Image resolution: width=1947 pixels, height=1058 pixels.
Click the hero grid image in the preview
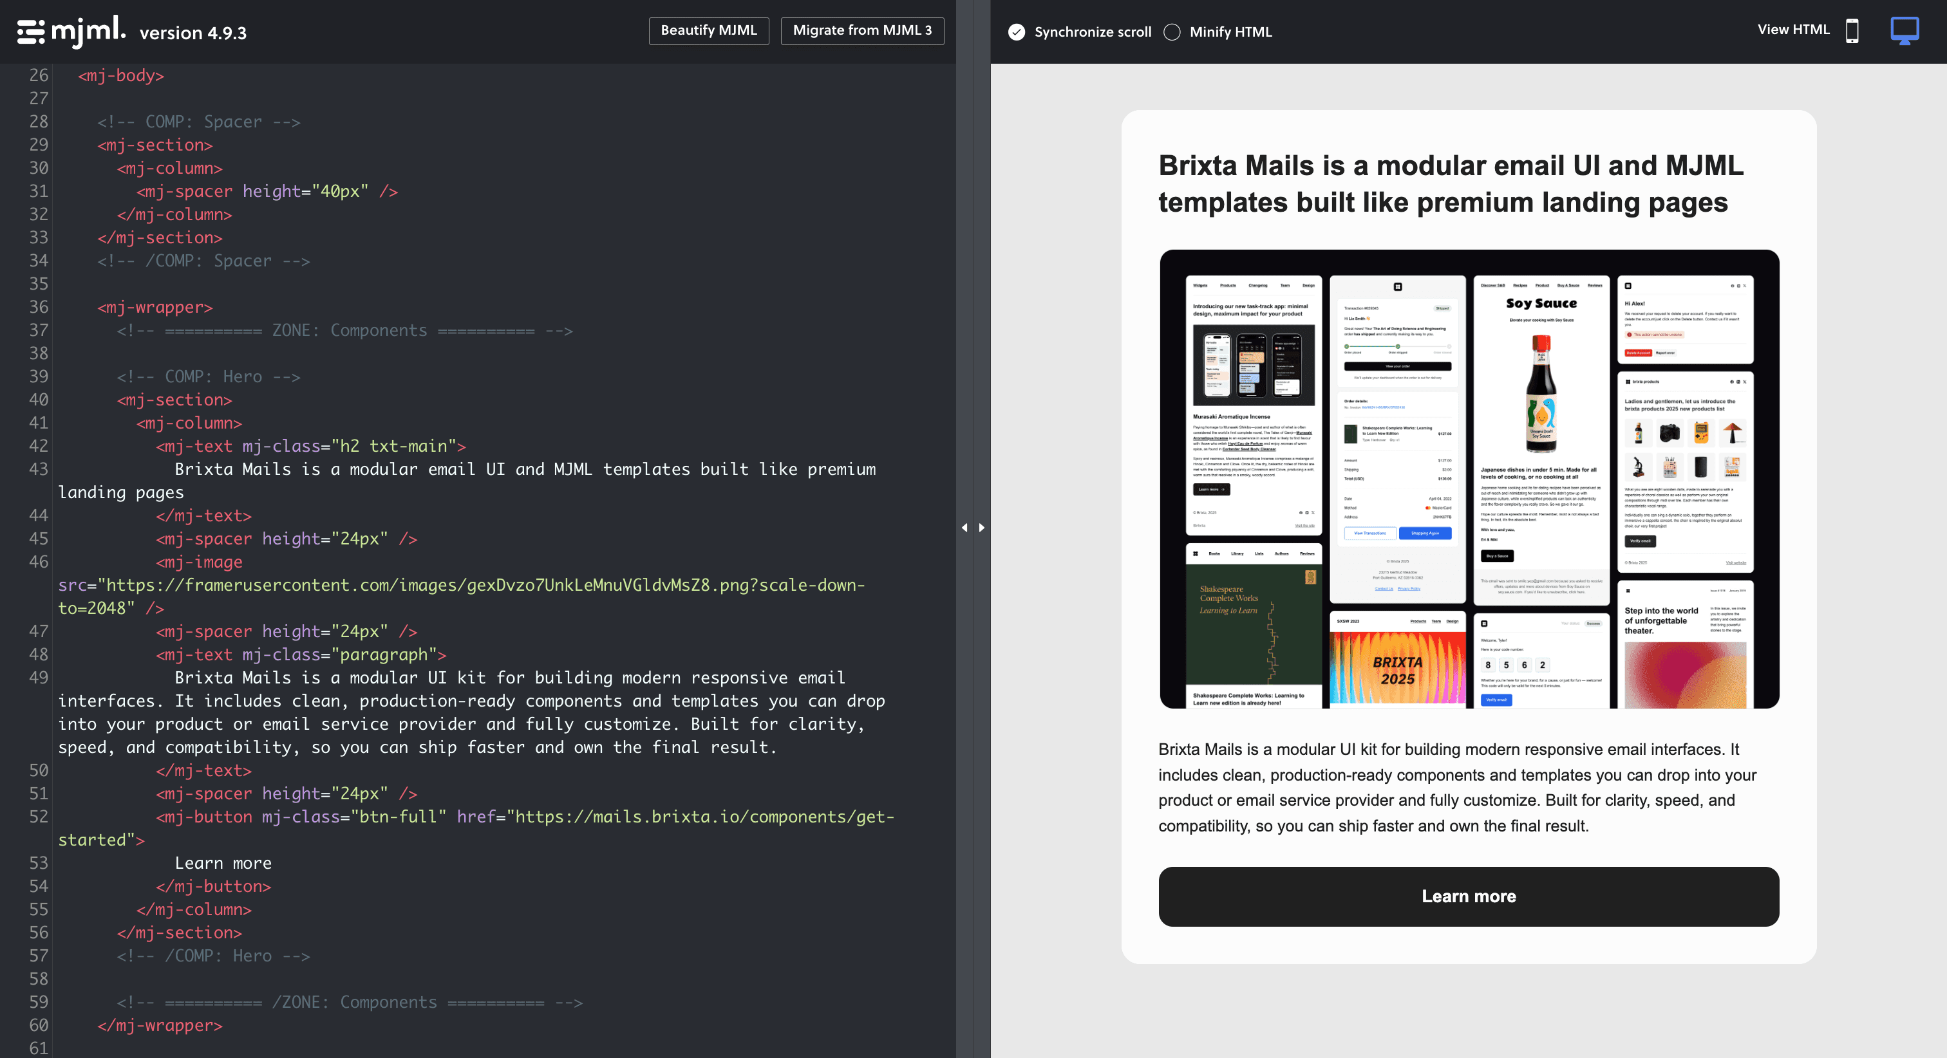tap(1469, 478)
